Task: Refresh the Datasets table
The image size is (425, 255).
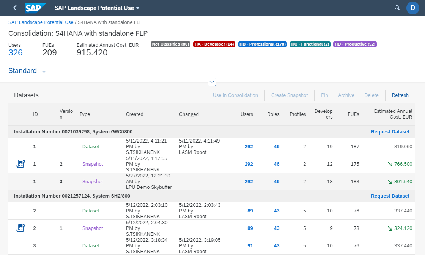Action: (400, 95)
